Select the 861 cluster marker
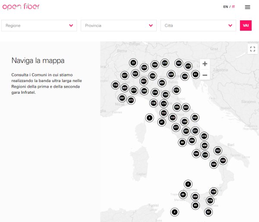 coord(144,81)
